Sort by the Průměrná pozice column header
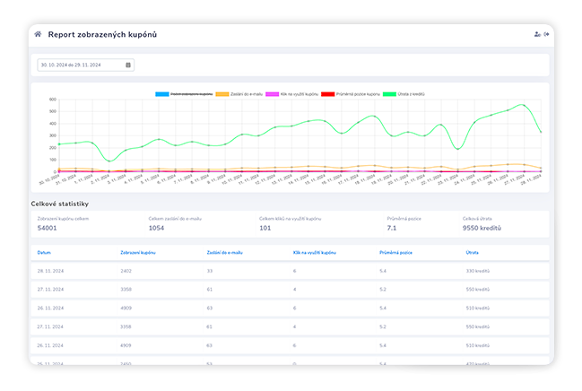The height and width of the screenshot is (391, 582). point(395,253)
